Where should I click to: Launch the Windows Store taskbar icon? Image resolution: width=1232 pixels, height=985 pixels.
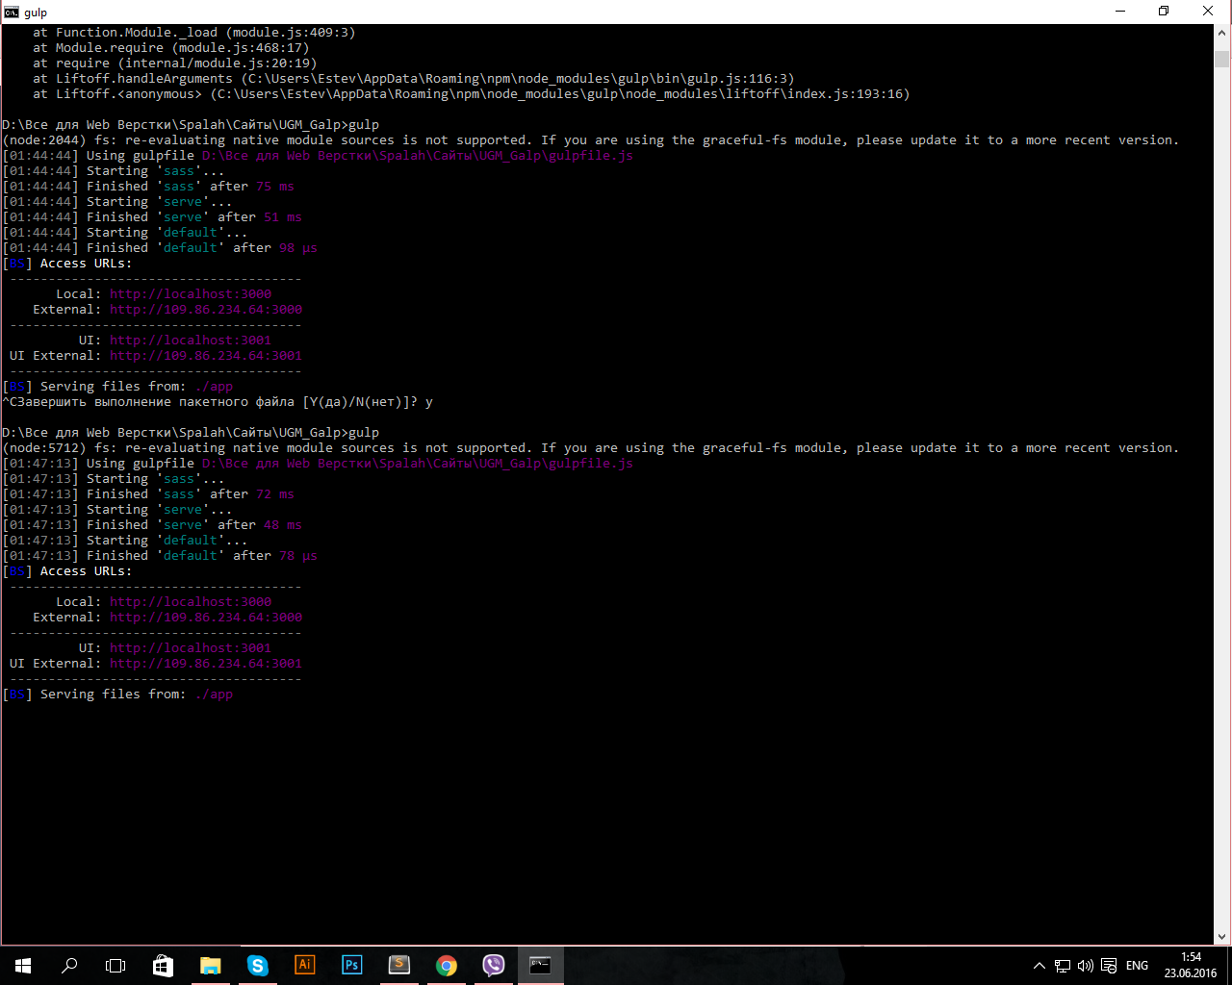[x=163, y=966]
